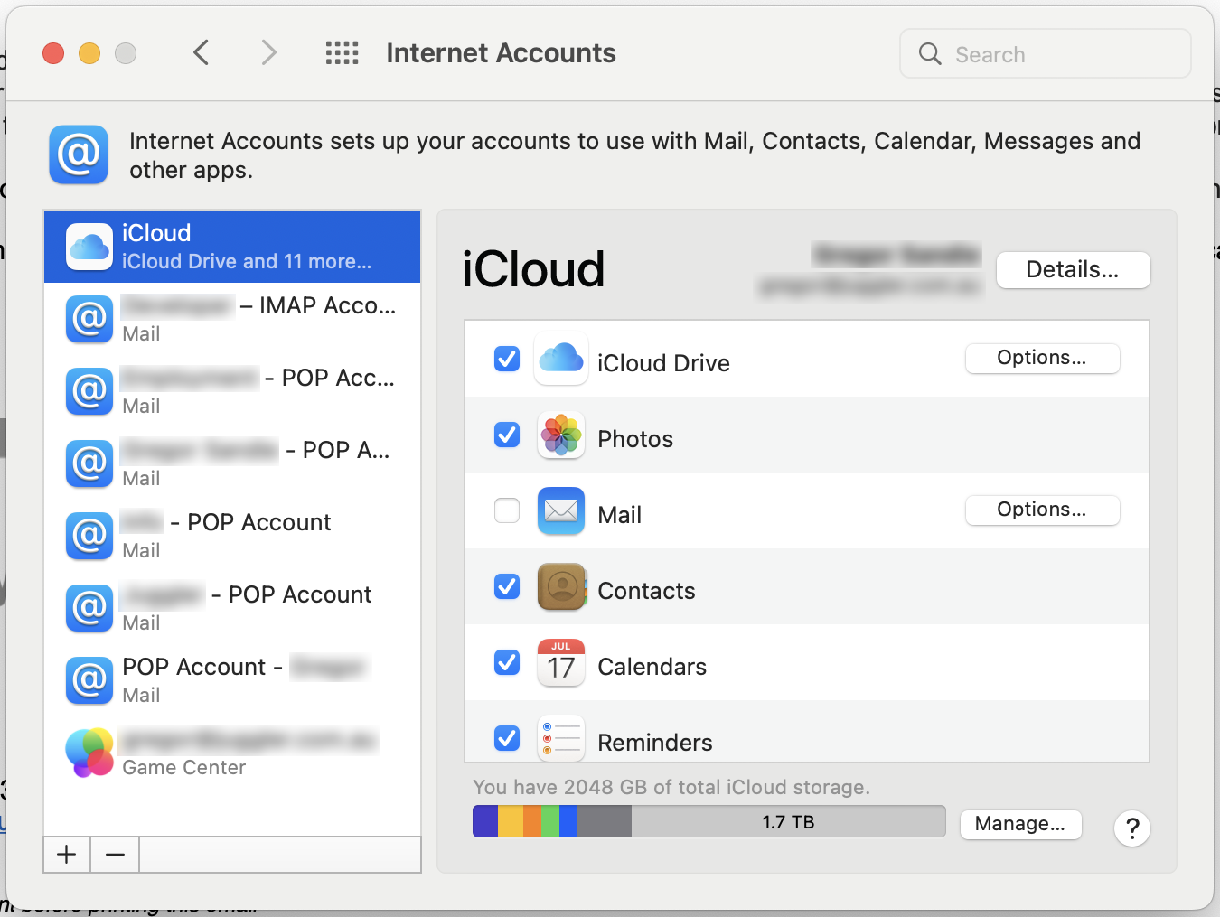Open help with the question mark button
Viewport: 1220px width, 917px height.
point(1131,828)
